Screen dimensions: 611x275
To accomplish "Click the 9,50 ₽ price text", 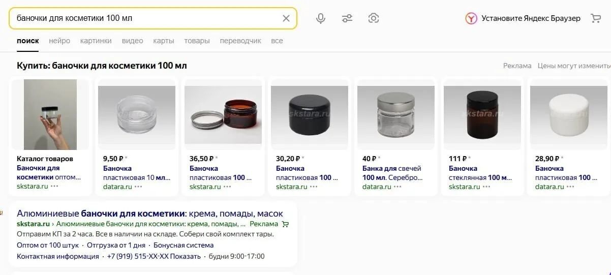I will pyautogui.click(x=113, y=159).
